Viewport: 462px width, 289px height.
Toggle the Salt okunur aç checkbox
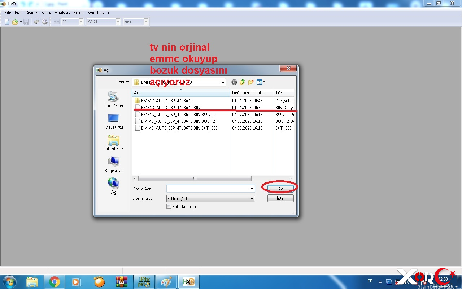click(x=169, y=207)
